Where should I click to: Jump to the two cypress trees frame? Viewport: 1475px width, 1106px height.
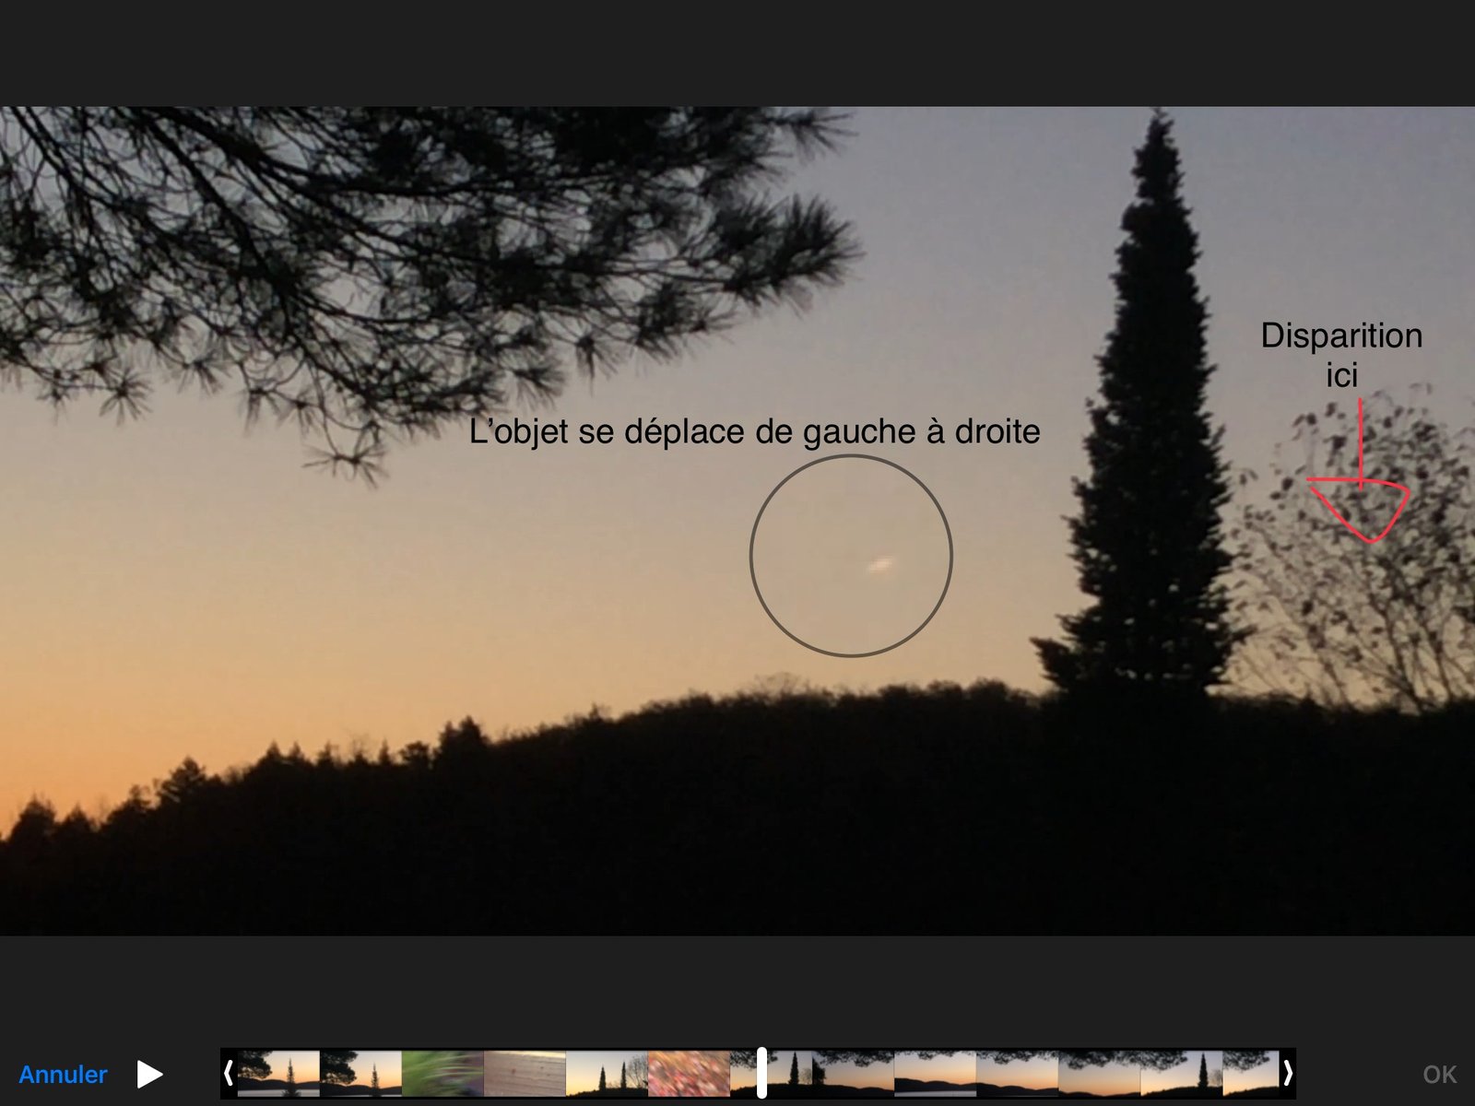pos(607,1074)
